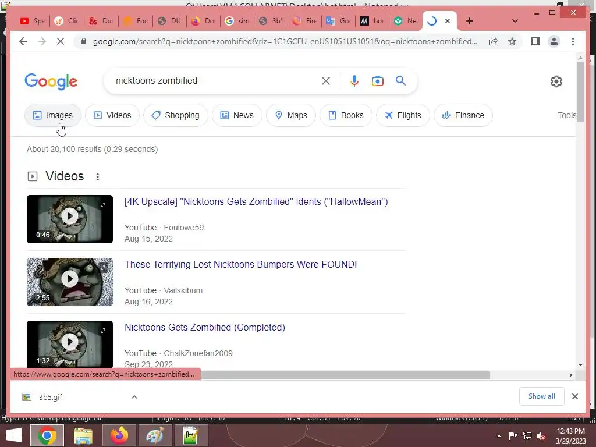Click the address bar URL
Screen dimensions: 596x447
click(x=285, y=41)
